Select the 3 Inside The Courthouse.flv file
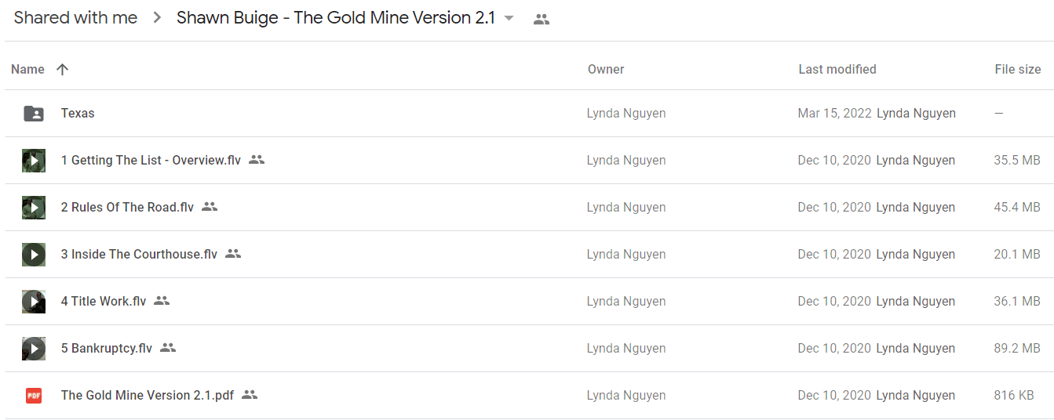 527,255
